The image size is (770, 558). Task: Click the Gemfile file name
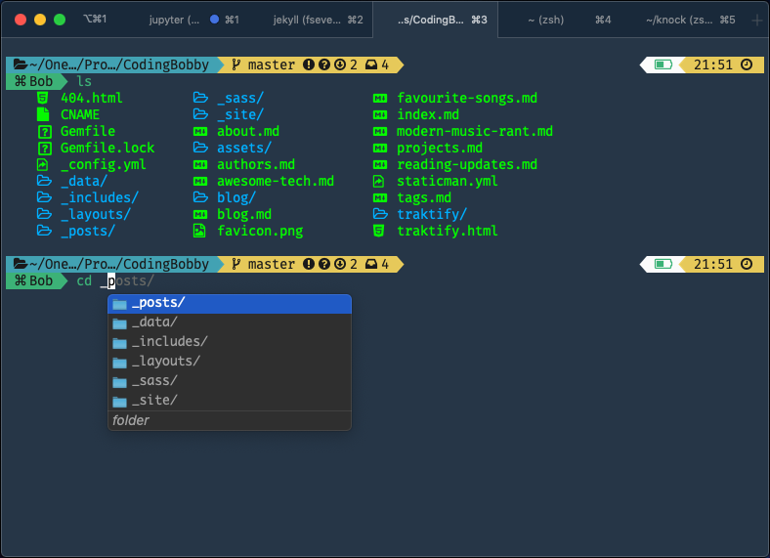pos(88,131)
